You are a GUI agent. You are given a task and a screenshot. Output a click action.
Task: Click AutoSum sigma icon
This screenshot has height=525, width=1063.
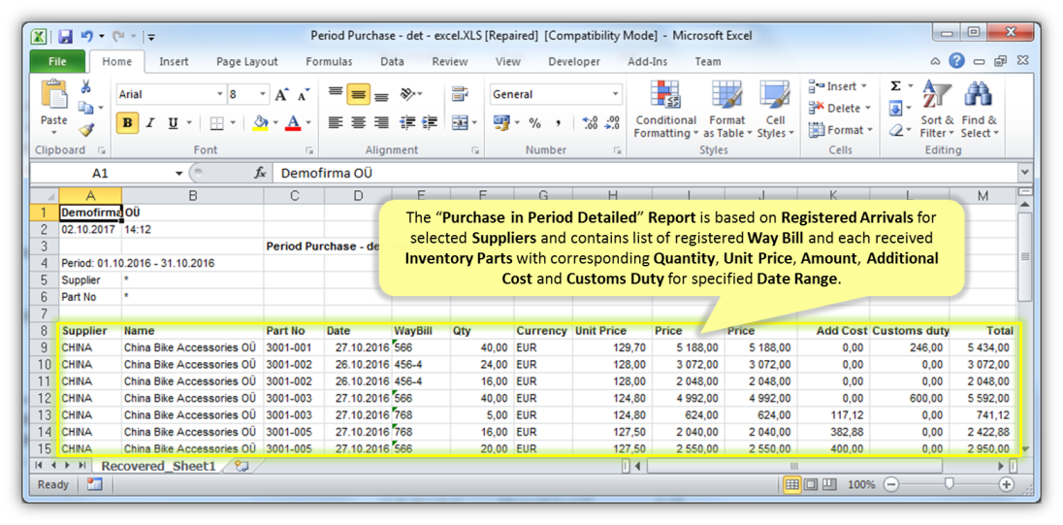(895, 86)
